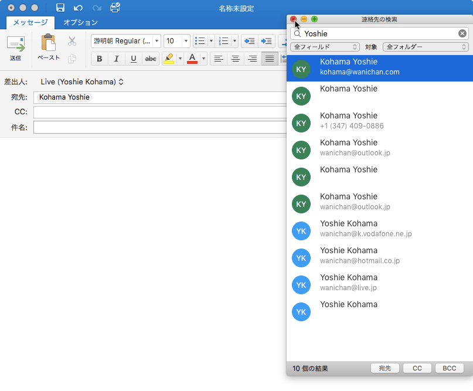Minimize the 連絡先の検索 window

click(304, 19)
